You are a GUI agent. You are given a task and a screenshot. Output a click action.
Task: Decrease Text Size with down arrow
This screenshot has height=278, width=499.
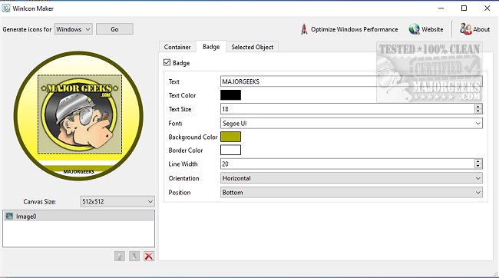point(478,111)
